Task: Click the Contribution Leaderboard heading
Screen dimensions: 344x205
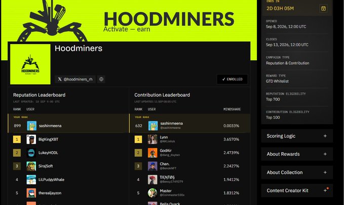Action: 162,95
